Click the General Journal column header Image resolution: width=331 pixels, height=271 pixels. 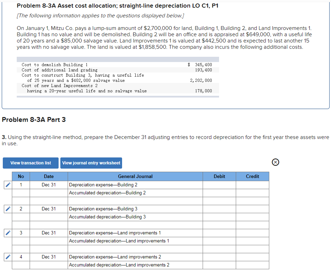pos(135,176)
